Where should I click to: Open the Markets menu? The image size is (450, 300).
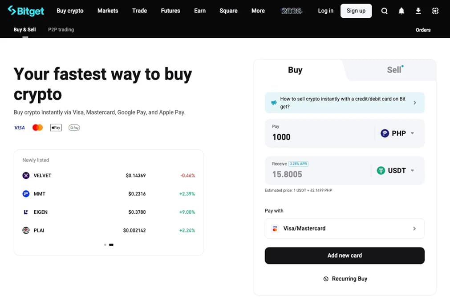coord(108,11)
